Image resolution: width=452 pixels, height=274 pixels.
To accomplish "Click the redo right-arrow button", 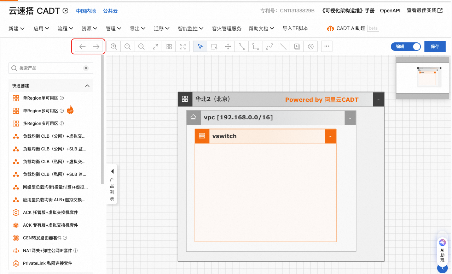I will tap(96, 47).
